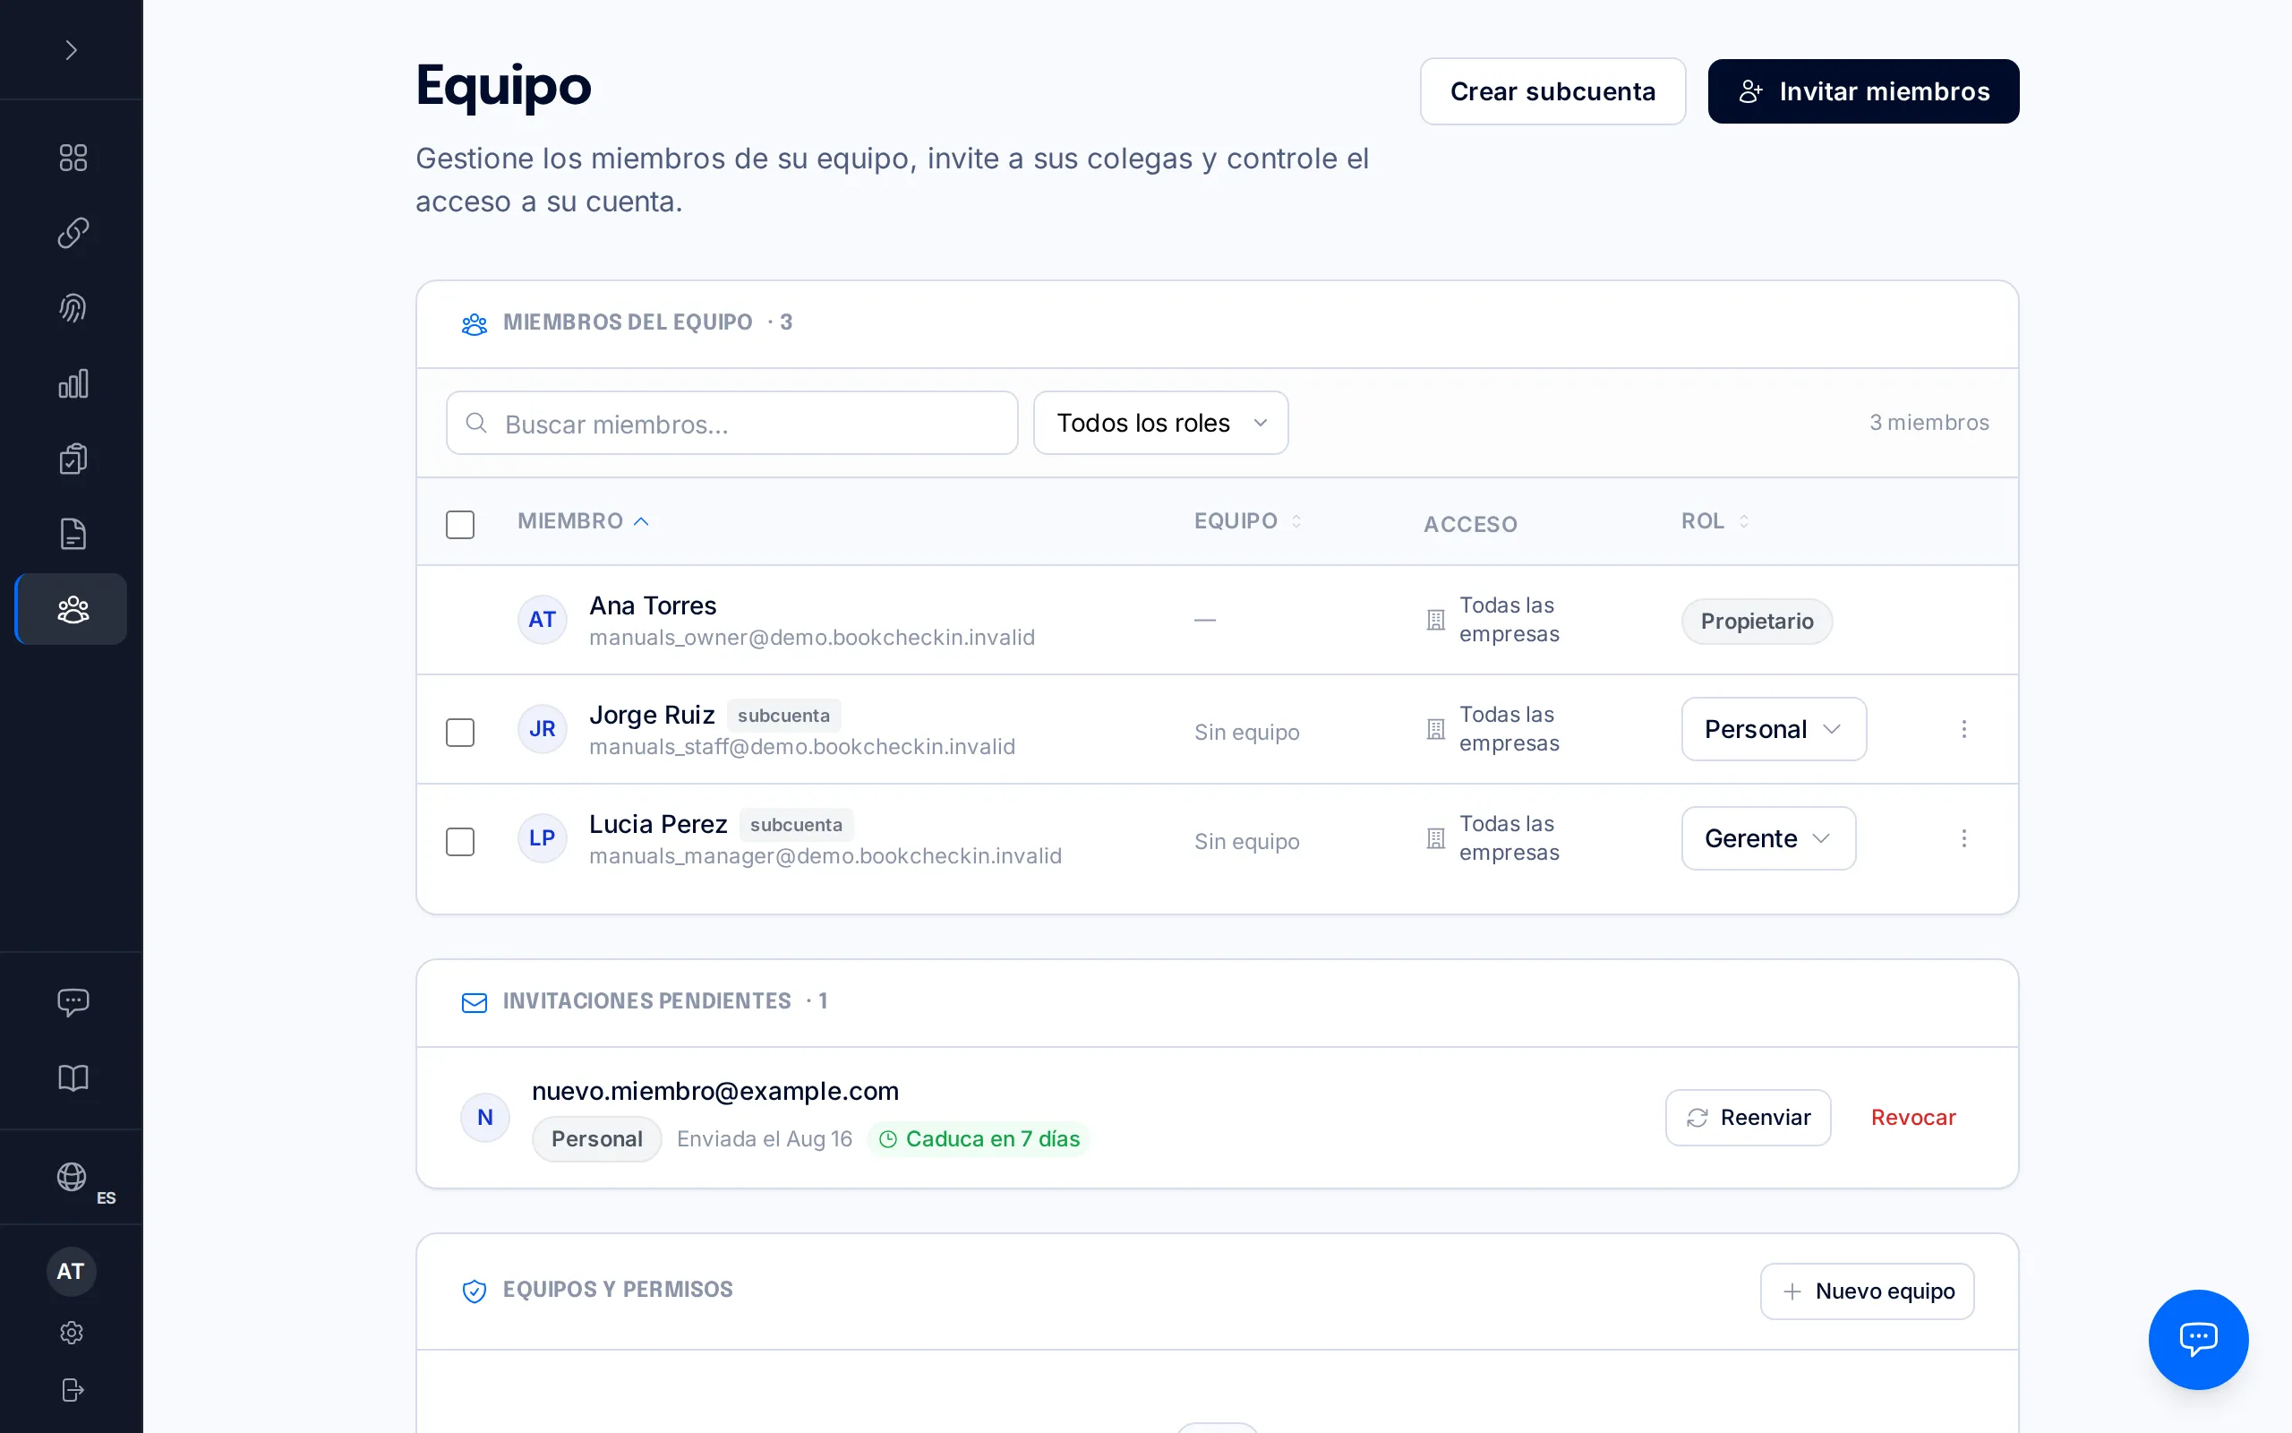
Task: Click the N avatar of pending invitation
Action: pos(485,1118)
